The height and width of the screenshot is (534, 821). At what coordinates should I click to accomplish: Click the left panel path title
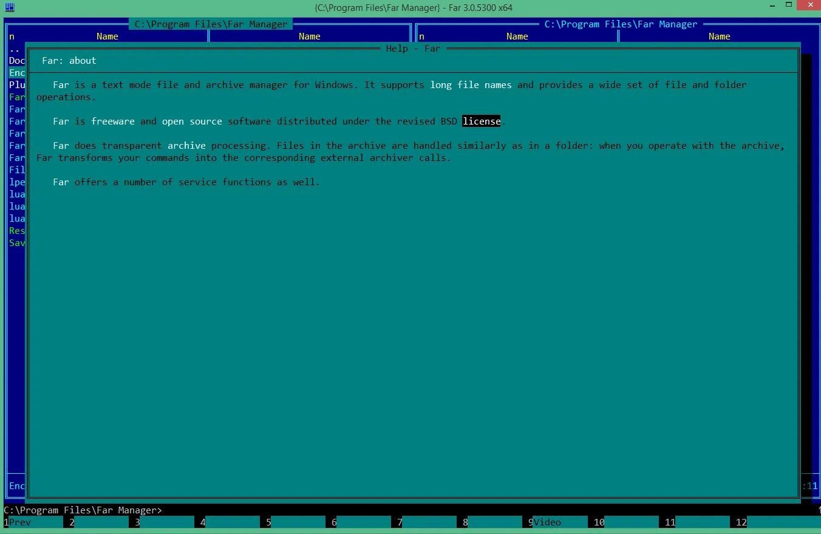(211, 24)
